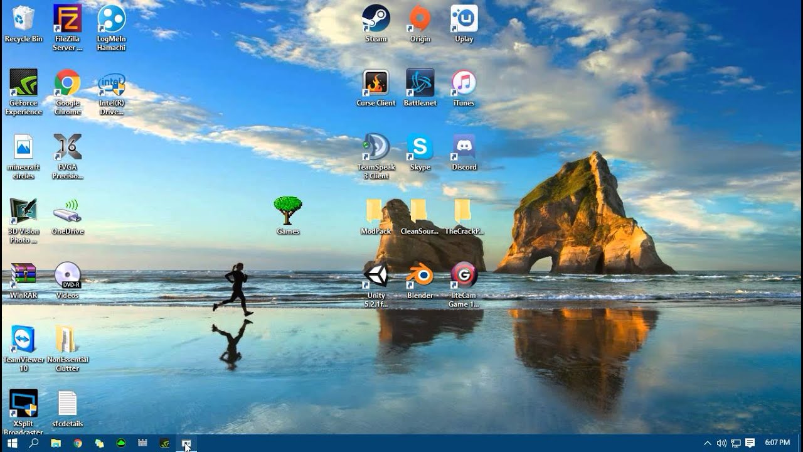Select the Games tree icon
This screenshot has width=803, height=452.
(288, 216)
